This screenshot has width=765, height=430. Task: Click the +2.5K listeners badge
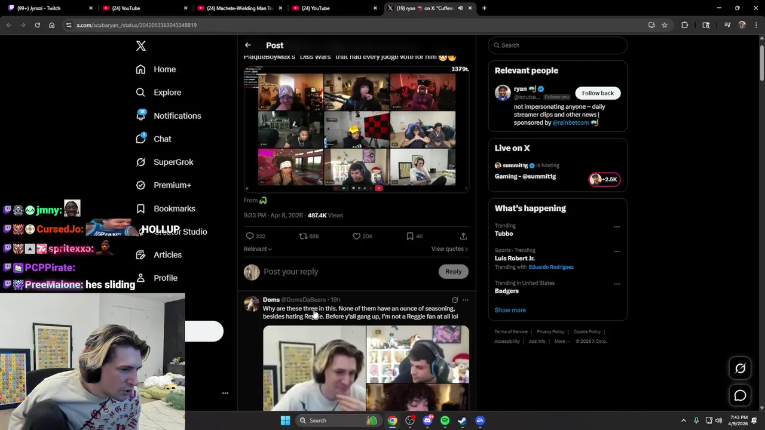(x=605, y=179)
